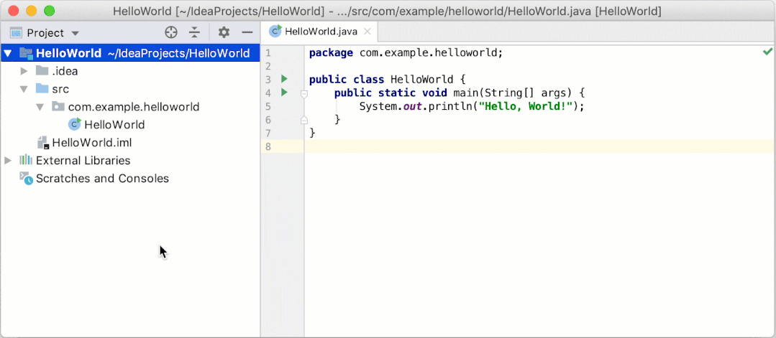The width and height of the screenshot is (776, 338).
Task: Click "HelloWorld" class name in code
Action: pyautogui.click(x=421, y=80)
